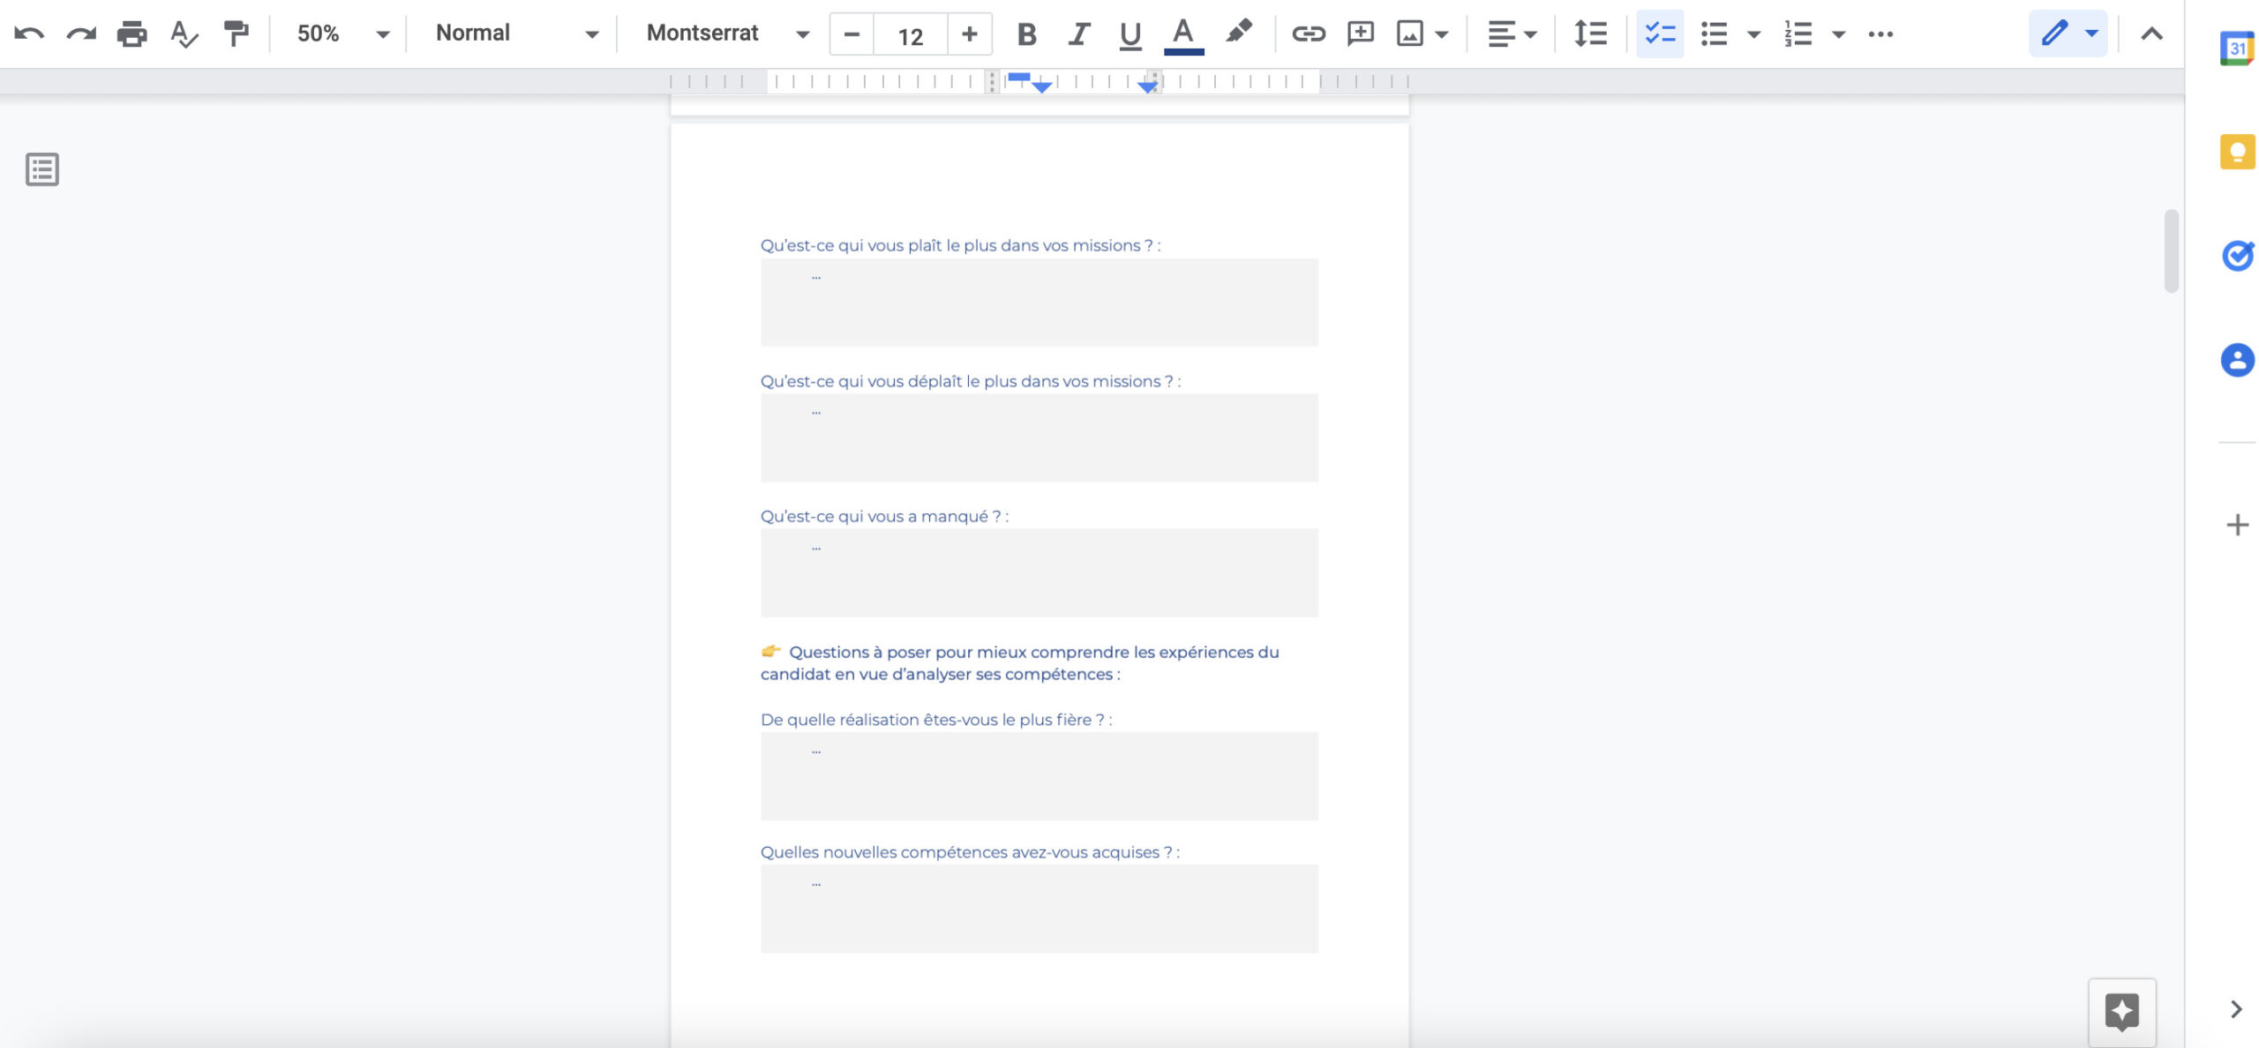Open the 50% zoom level dropdown

342,34
